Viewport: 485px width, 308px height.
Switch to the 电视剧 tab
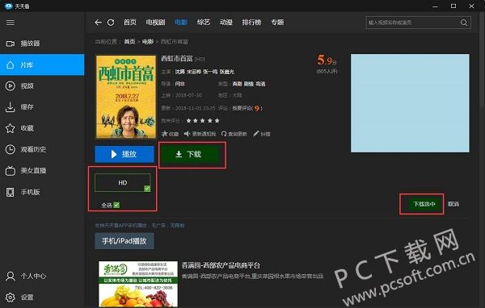tap(155, 23)
